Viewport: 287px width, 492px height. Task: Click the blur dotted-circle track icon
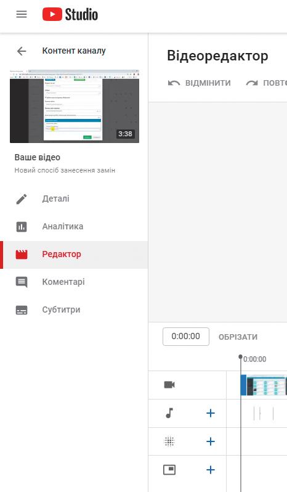[169, 441]
